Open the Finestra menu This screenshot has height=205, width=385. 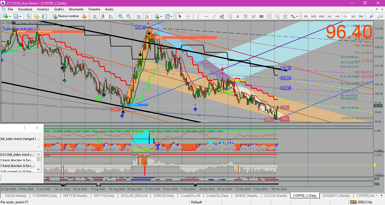94,9
